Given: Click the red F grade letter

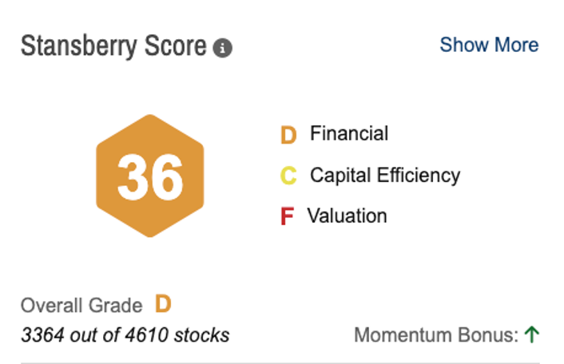Looking at the screenshot, I should [x=288, y=216].
